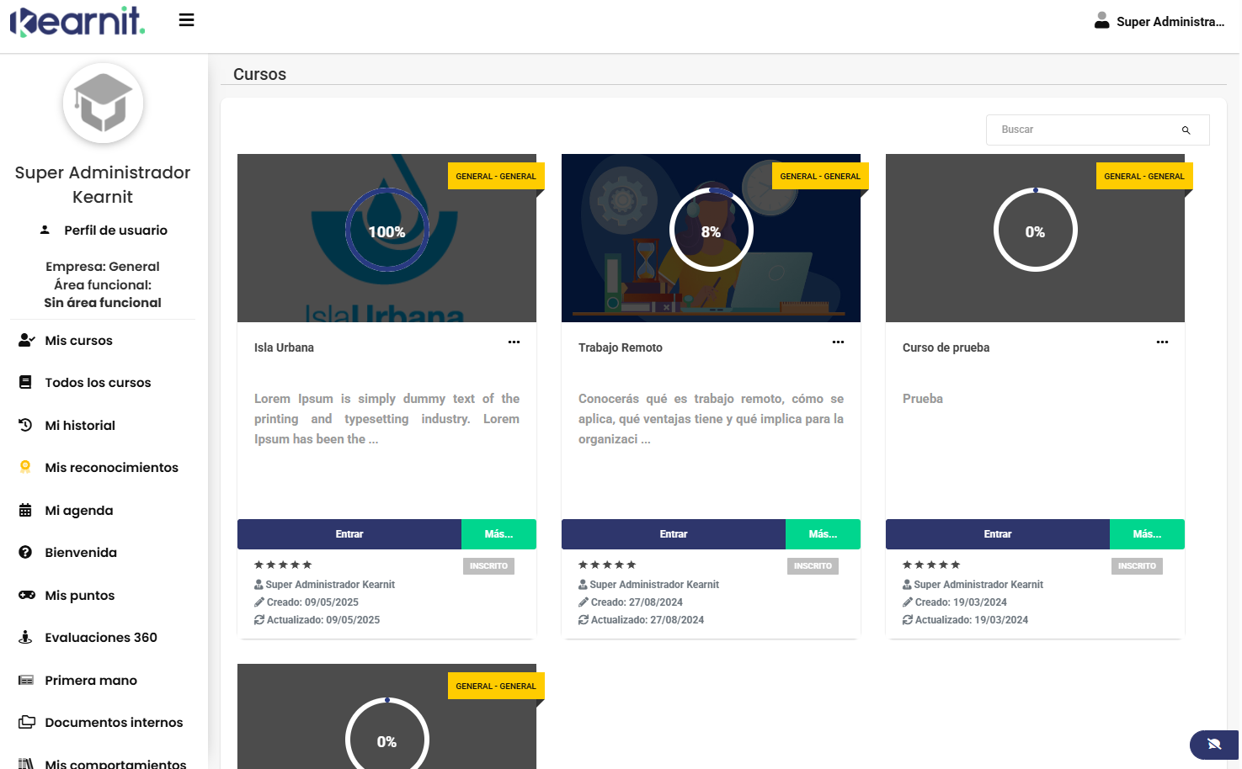
Task: Click the Primera mano newspaper icon
Action: 26,680
